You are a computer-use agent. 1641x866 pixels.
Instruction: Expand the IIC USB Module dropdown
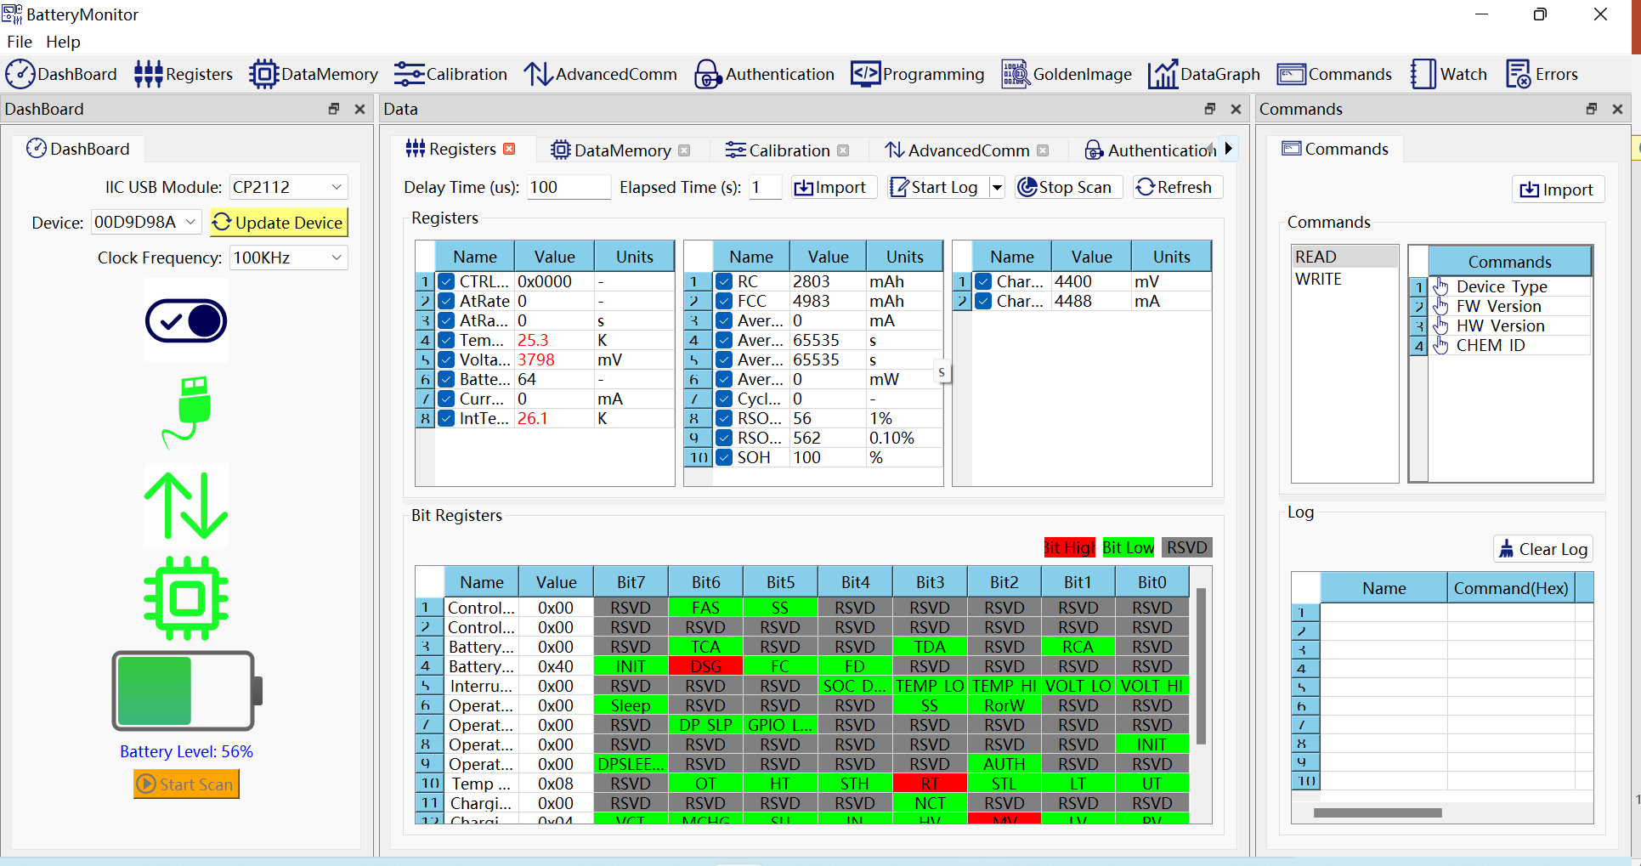click(x=337, y=187)
